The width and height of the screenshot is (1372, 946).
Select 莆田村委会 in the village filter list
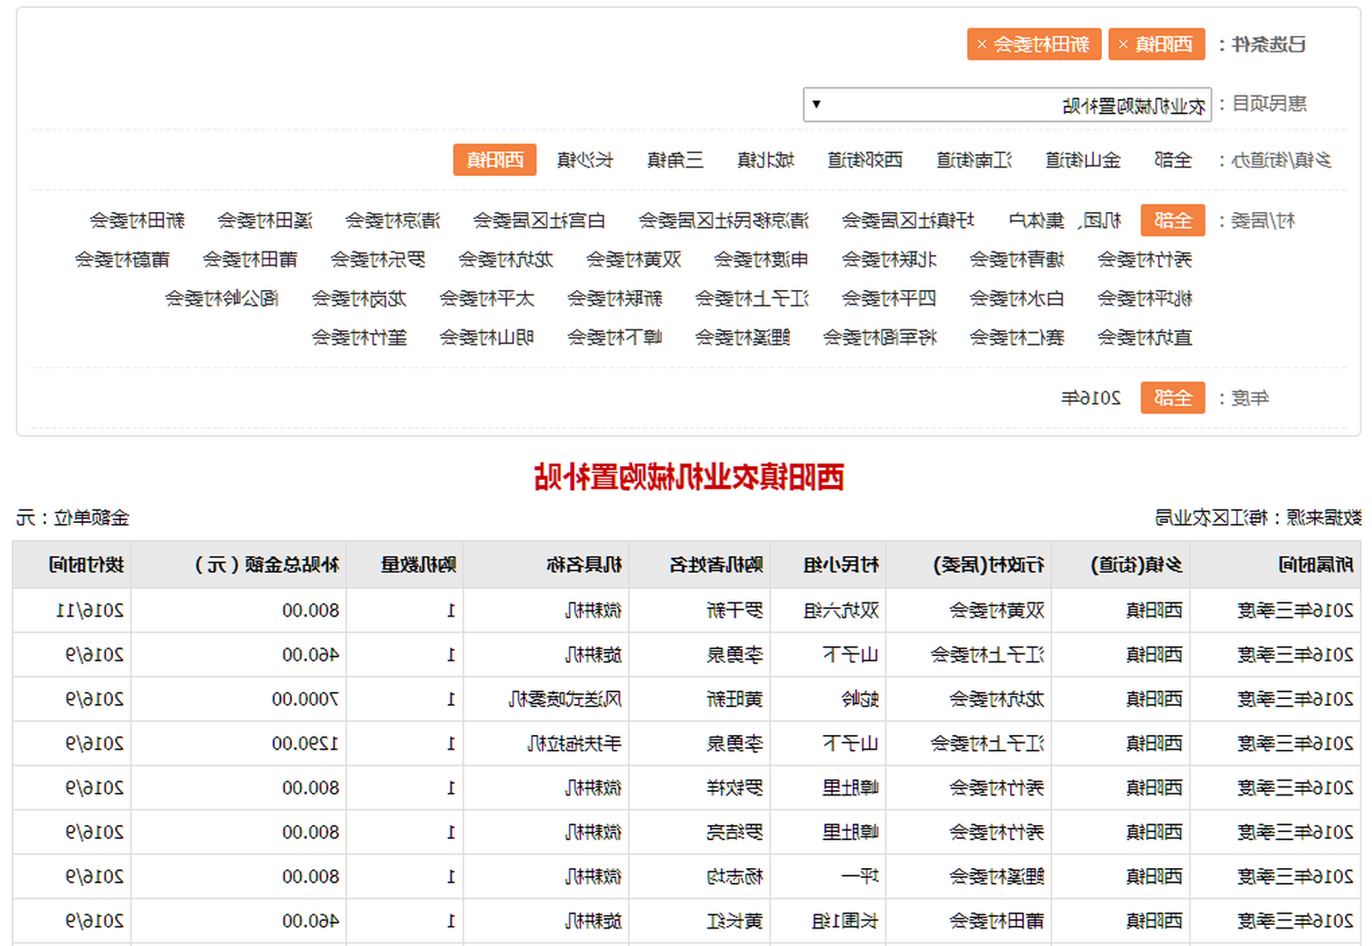tap(250, 260)
